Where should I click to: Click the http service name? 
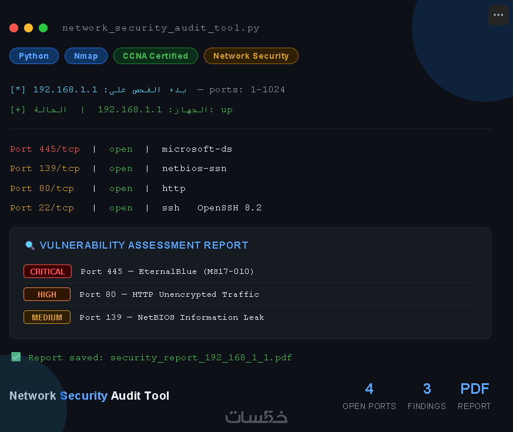tap(174, 189)
